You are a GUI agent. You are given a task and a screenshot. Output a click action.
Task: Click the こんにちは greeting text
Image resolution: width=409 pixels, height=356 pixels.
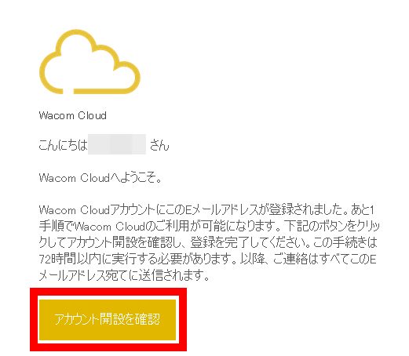click(63, 145)
